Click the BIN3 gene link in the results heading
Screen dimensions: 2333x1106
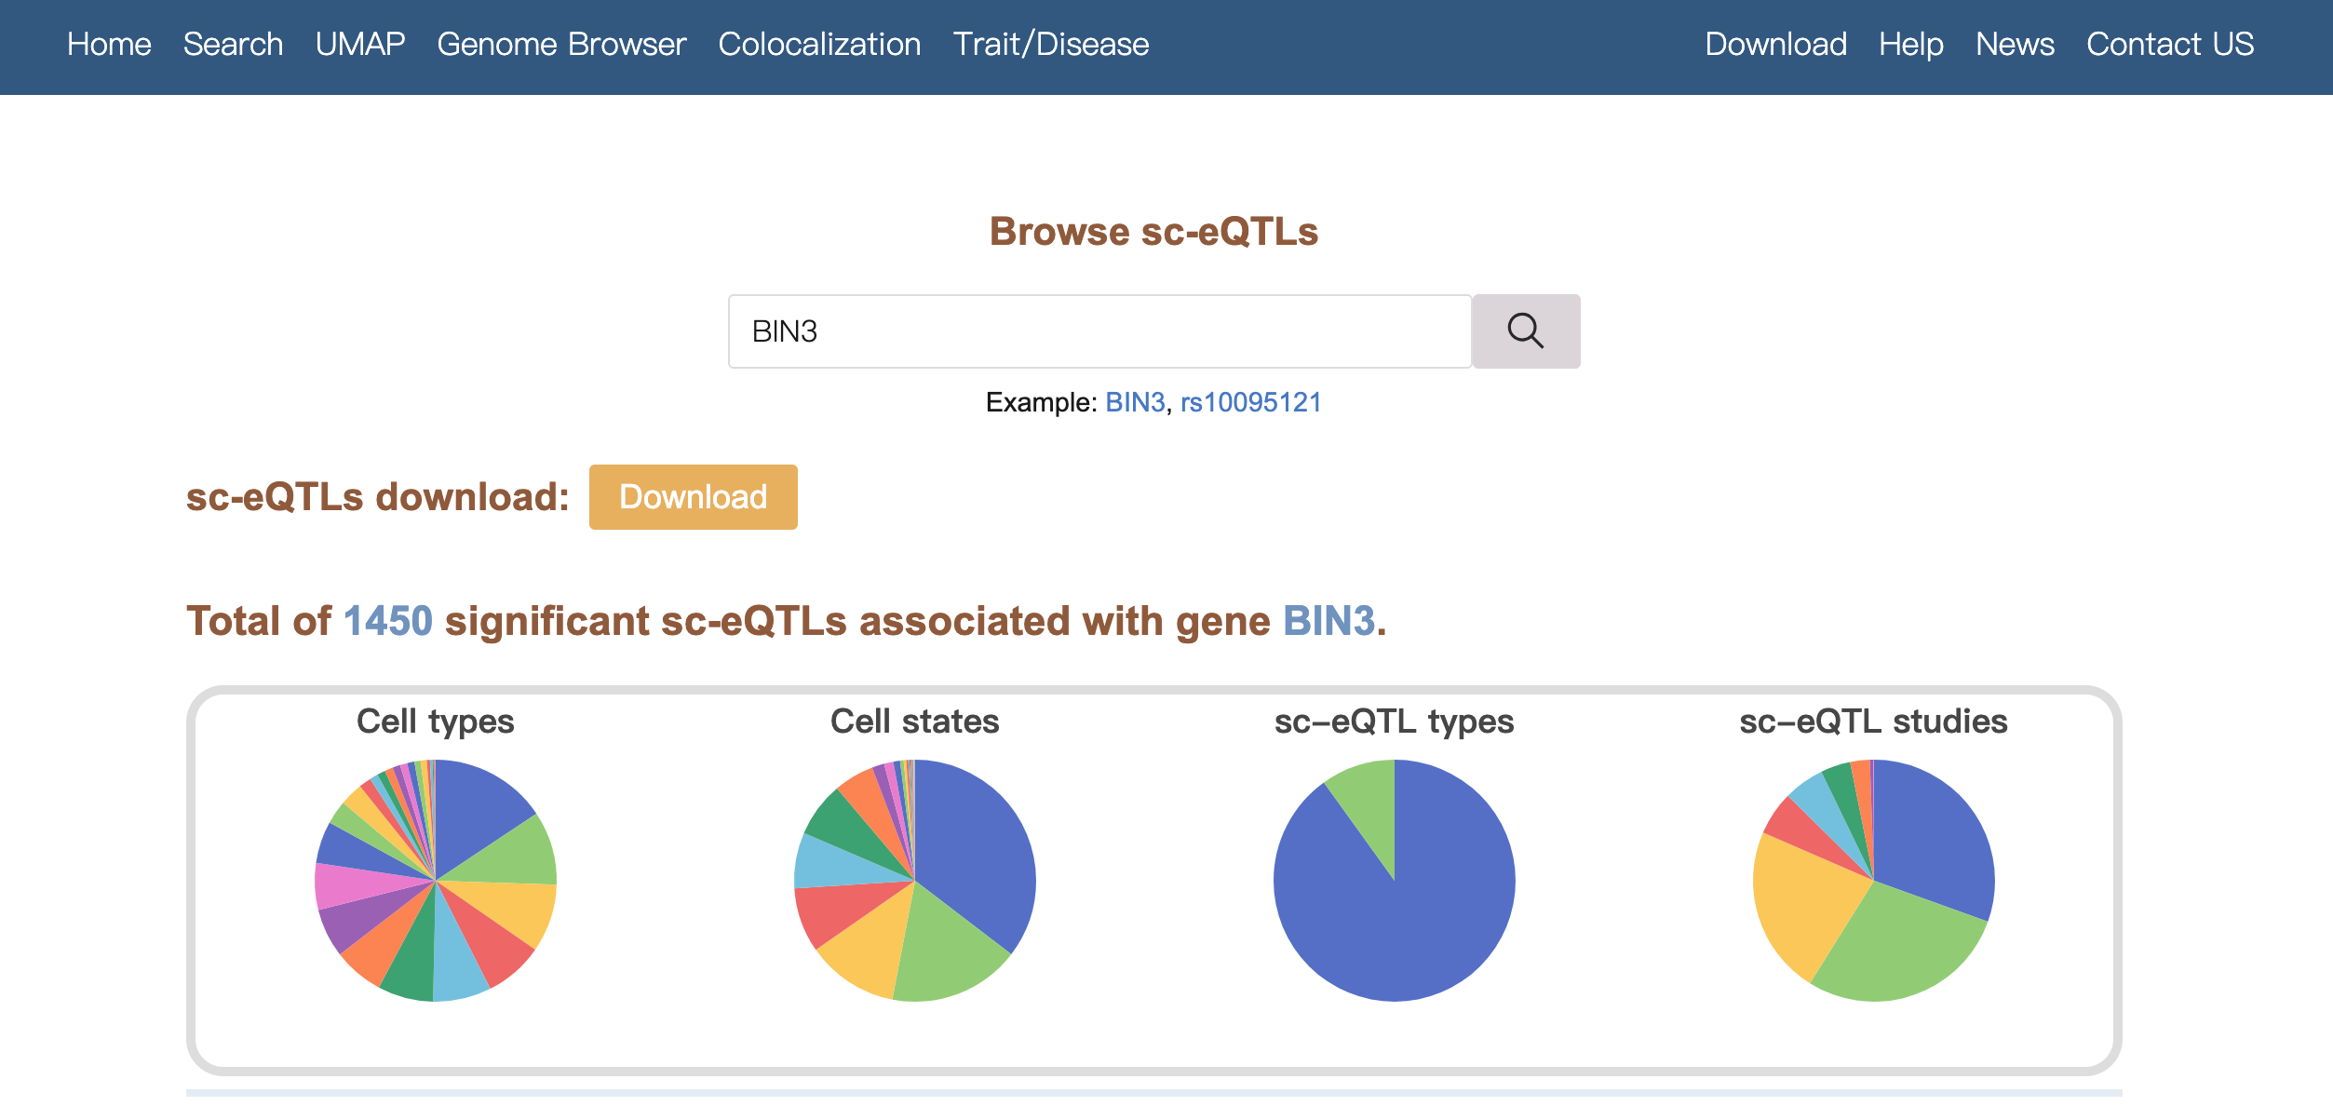(x=1328, y=621)
